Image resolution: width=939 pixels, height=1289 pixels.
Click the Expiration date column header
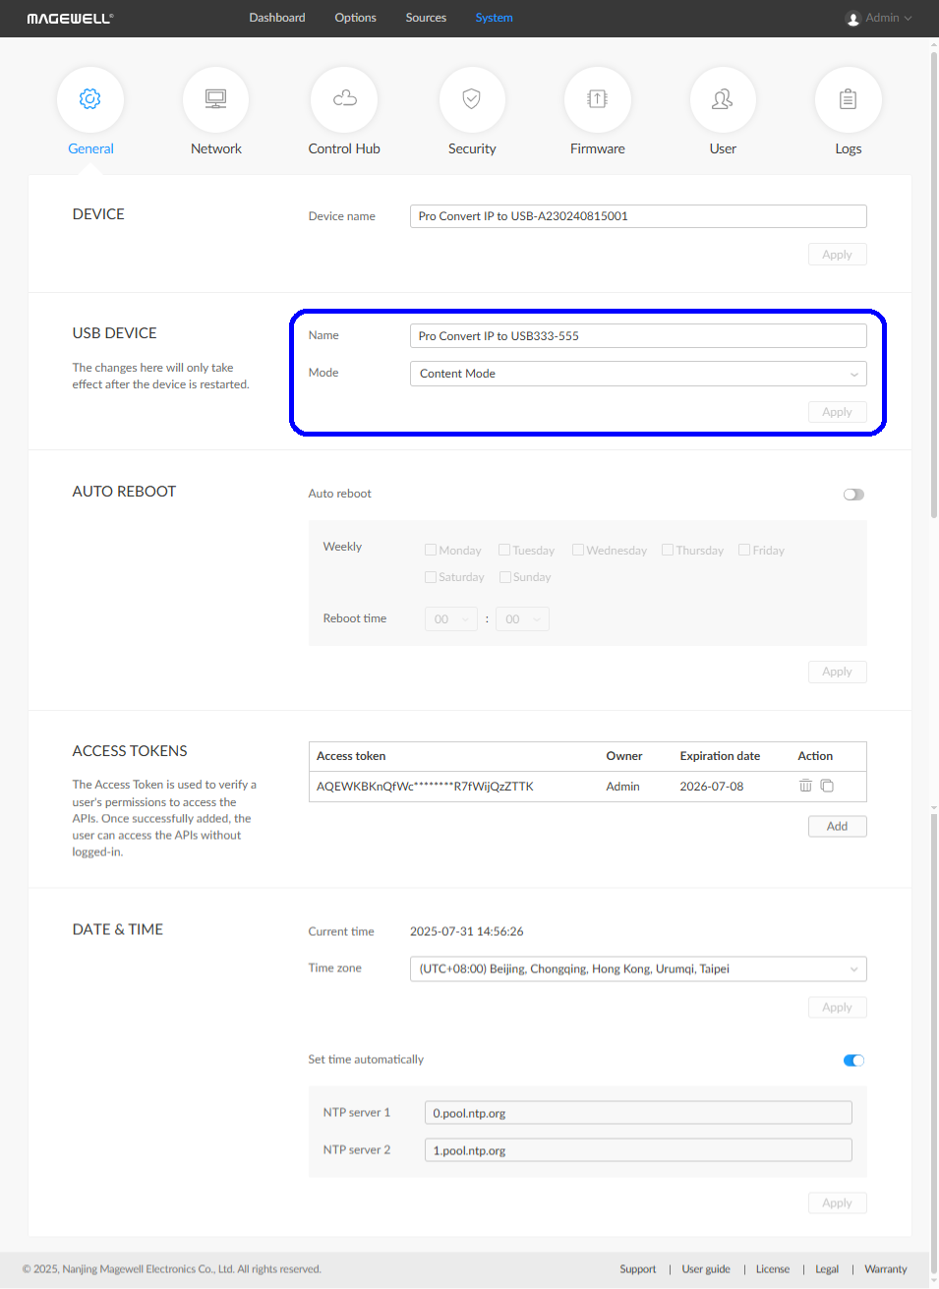(720, 756)
